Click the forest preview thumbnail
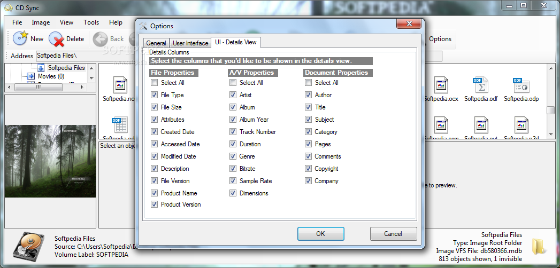Image resolution: width=560 pixels, height=268 pixels. (x=50, y=161)
